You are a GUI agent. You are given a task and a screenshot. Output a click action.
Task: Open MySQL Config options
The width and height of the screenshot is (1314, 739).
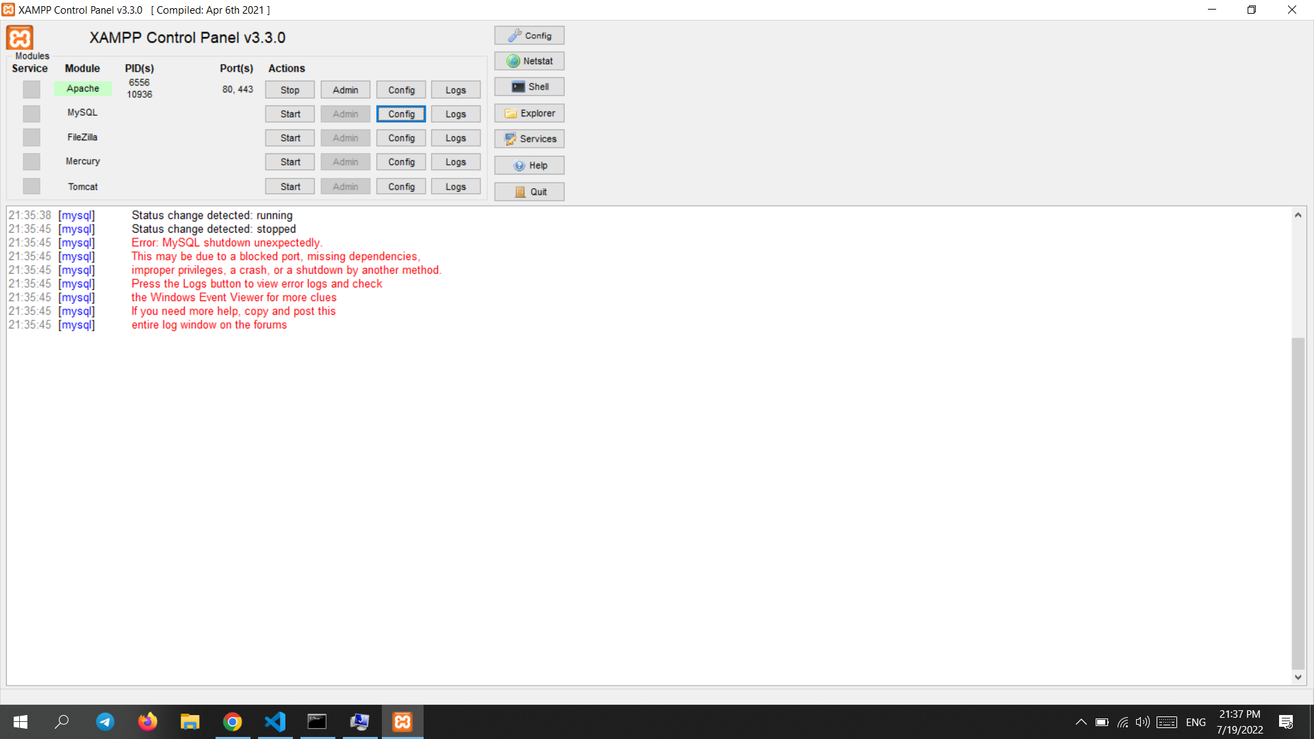(401, 114)
